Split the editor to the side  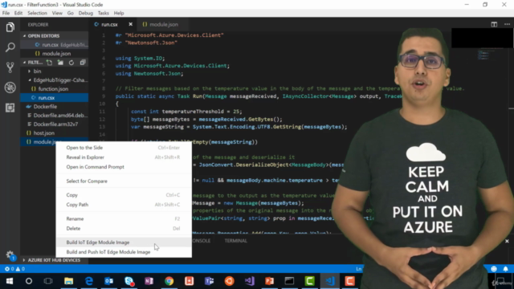click(x=494, y=25)
